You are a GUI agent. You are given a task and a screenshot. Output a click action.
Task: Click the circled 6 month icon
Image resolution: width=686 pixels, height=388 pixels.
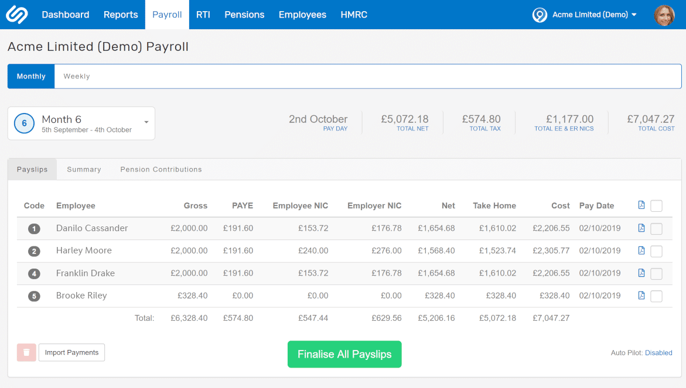pyautogui.click(x=24, y=123)
